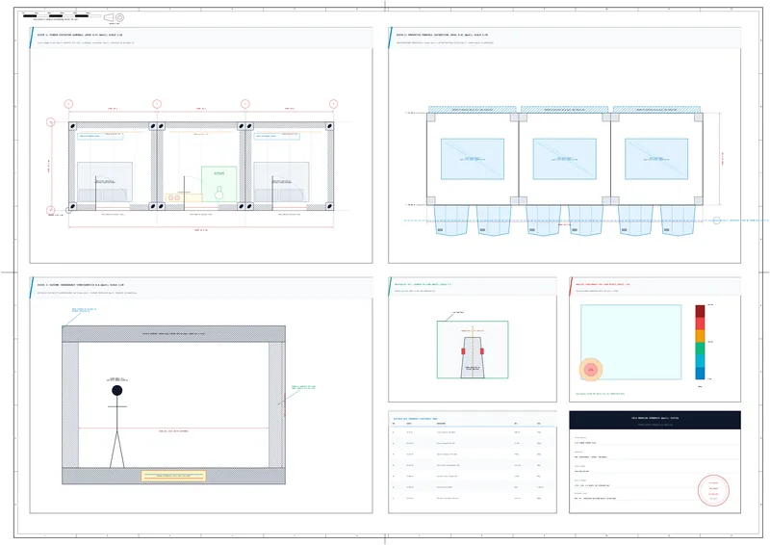Select the top-left corner column of floor plan
Viewport: 770px width, 545px height.
pyautogui.click(x=73, y=126)
